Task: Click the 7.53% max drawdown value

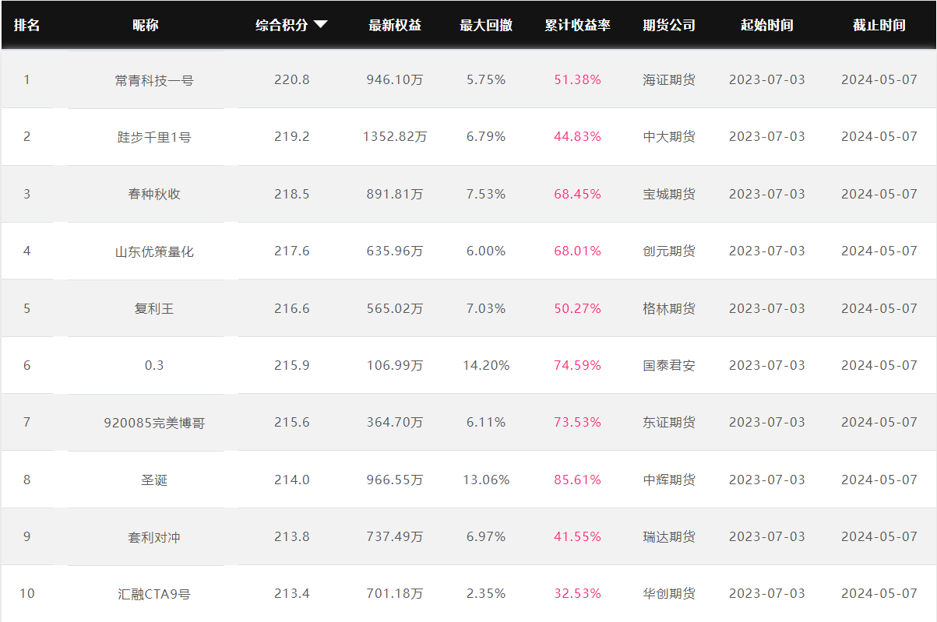Action: [x=486, y=194]
